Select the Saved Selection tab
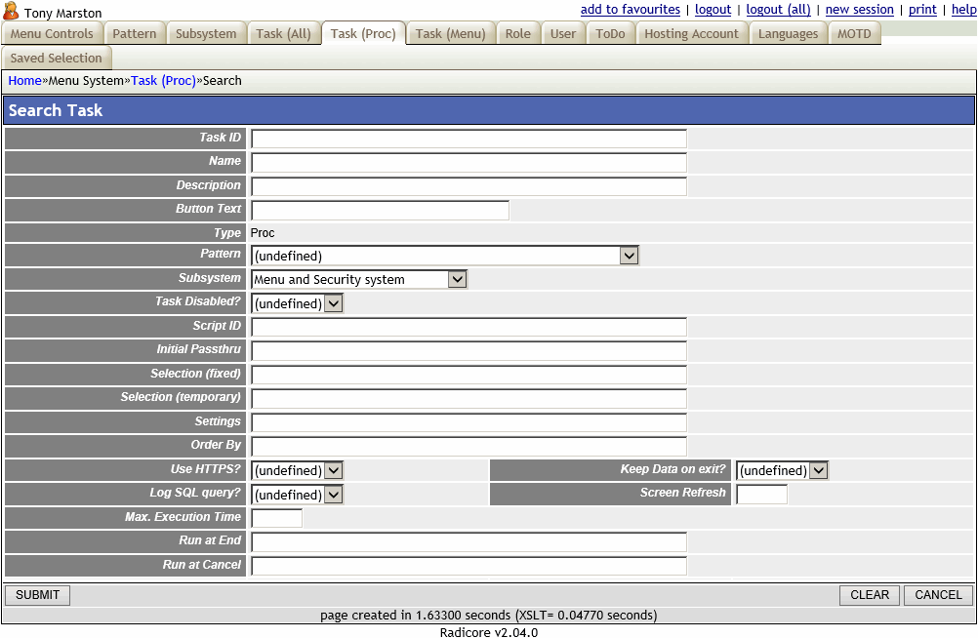The height and width of the screenshot is (638, 978). [57, 58]
